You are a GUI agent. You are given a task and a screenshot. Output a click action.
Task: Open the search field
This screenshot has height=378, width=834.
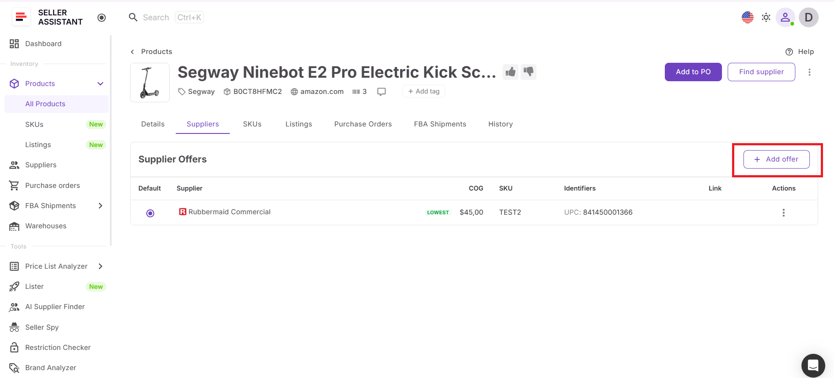[x=166, y=18]
